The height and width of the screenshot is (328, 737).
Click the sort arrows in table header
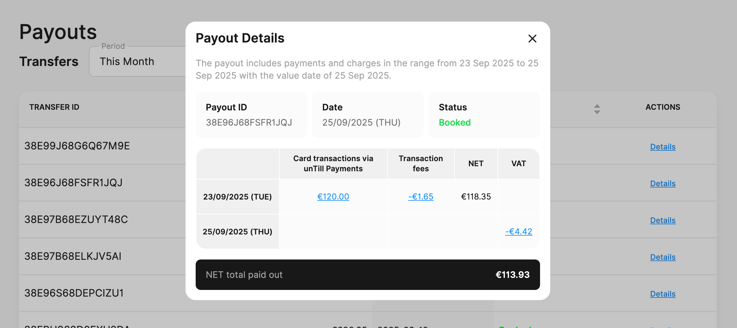point(597,109)
